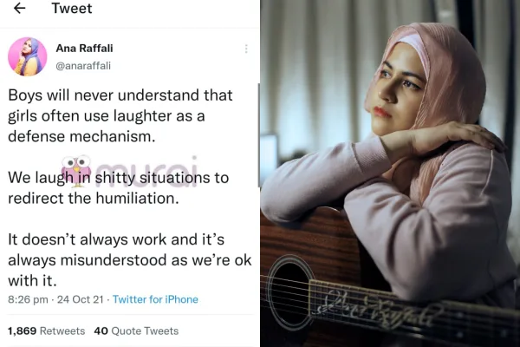Open the three-dot more options menu
Image resolution: width=520 pixels, height=347 pixels.
(246, 49)
